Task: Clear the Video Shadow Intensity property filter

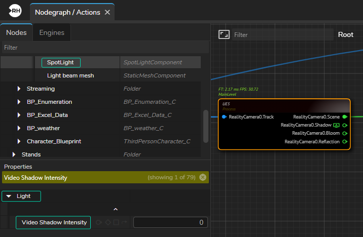Action: click(x=203, y=177)
